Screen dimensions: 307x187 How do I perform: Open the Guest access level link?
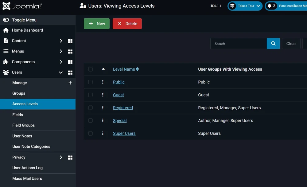pyautogui.click(x=119, y=95)
